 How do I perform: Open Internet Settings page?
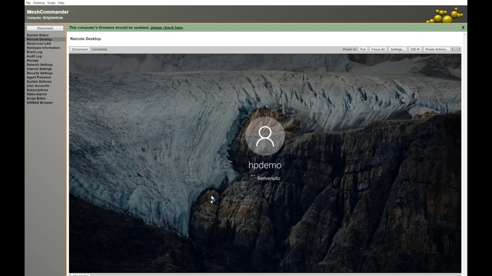[39, 69]
